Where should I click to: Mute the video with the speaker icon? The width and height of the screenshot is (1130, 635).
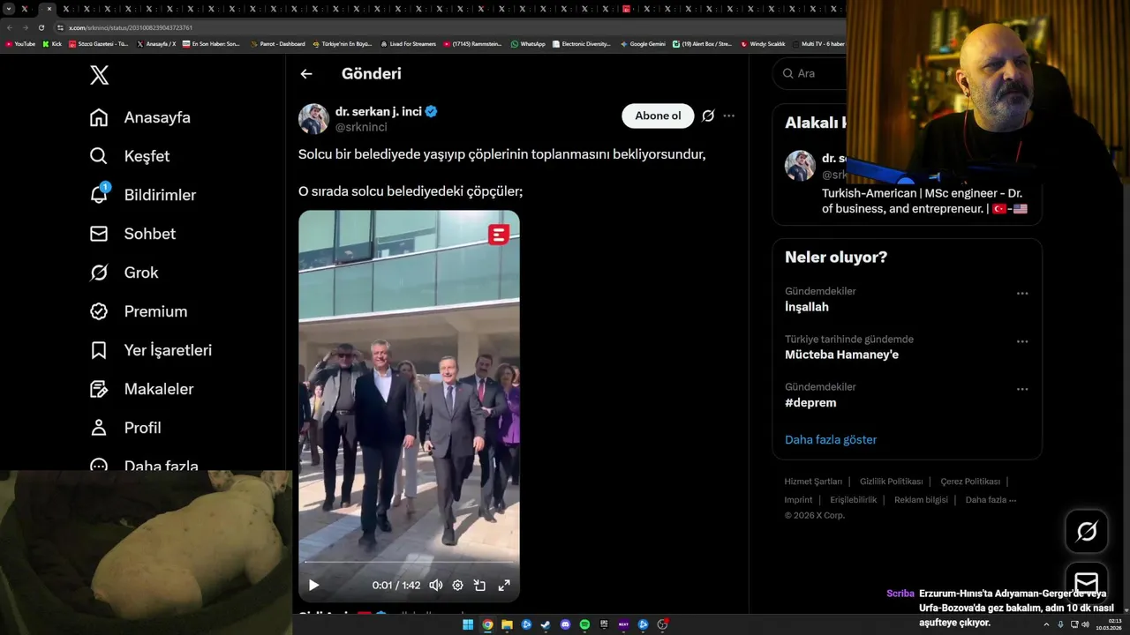pyautogui.click(x=435, y=585)
